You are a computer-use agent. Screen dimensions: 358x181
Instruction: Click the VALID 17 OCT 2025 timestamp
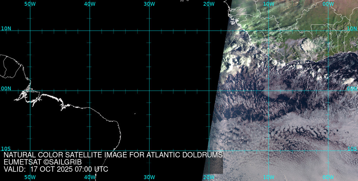[x=56, y=169]
